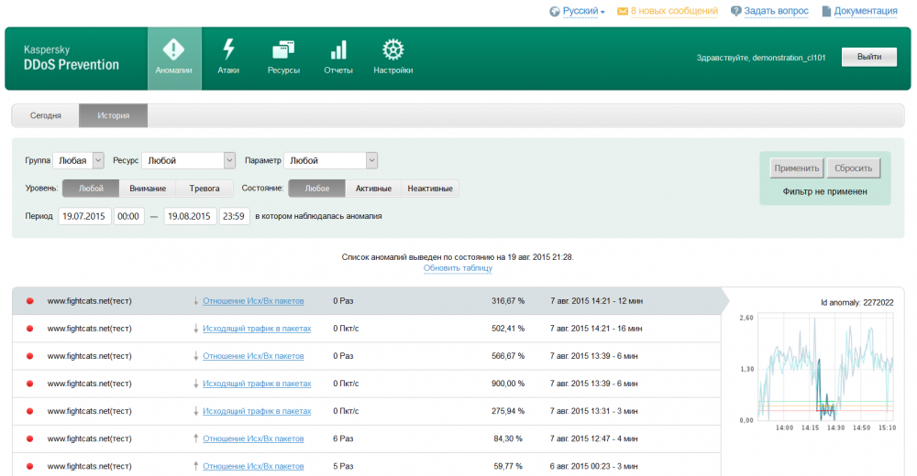The image size is (917, 476).
Task: Open the Settings gear icon
Action: tap(393, 49)
